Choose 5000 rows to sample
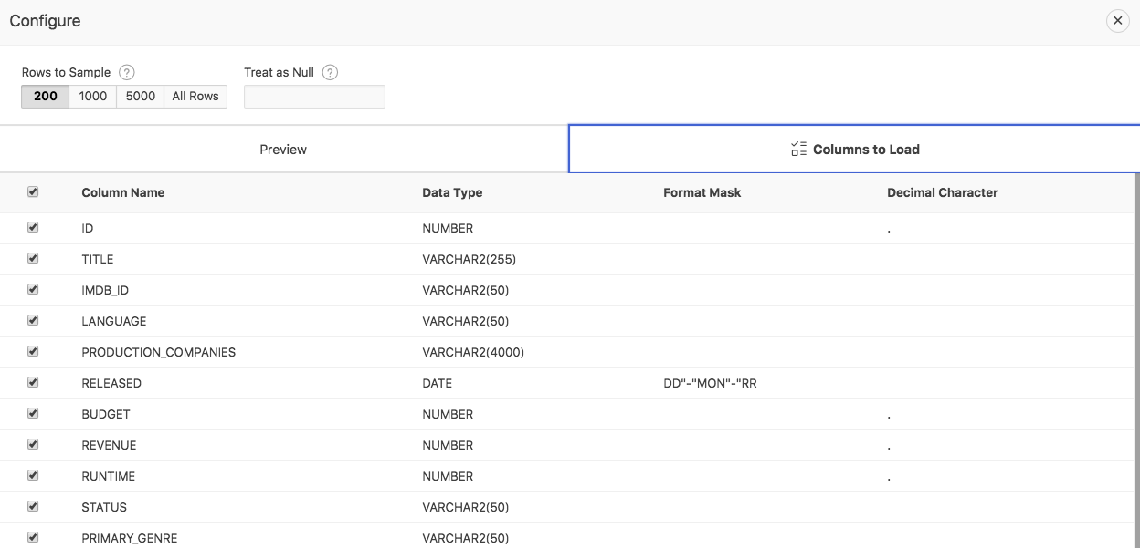Screen dimensions: 1140x548 coord(141,97)
